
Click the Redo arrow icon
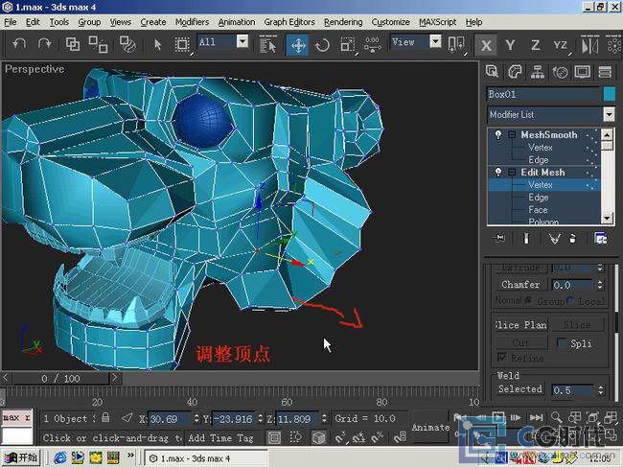[44, 44]
